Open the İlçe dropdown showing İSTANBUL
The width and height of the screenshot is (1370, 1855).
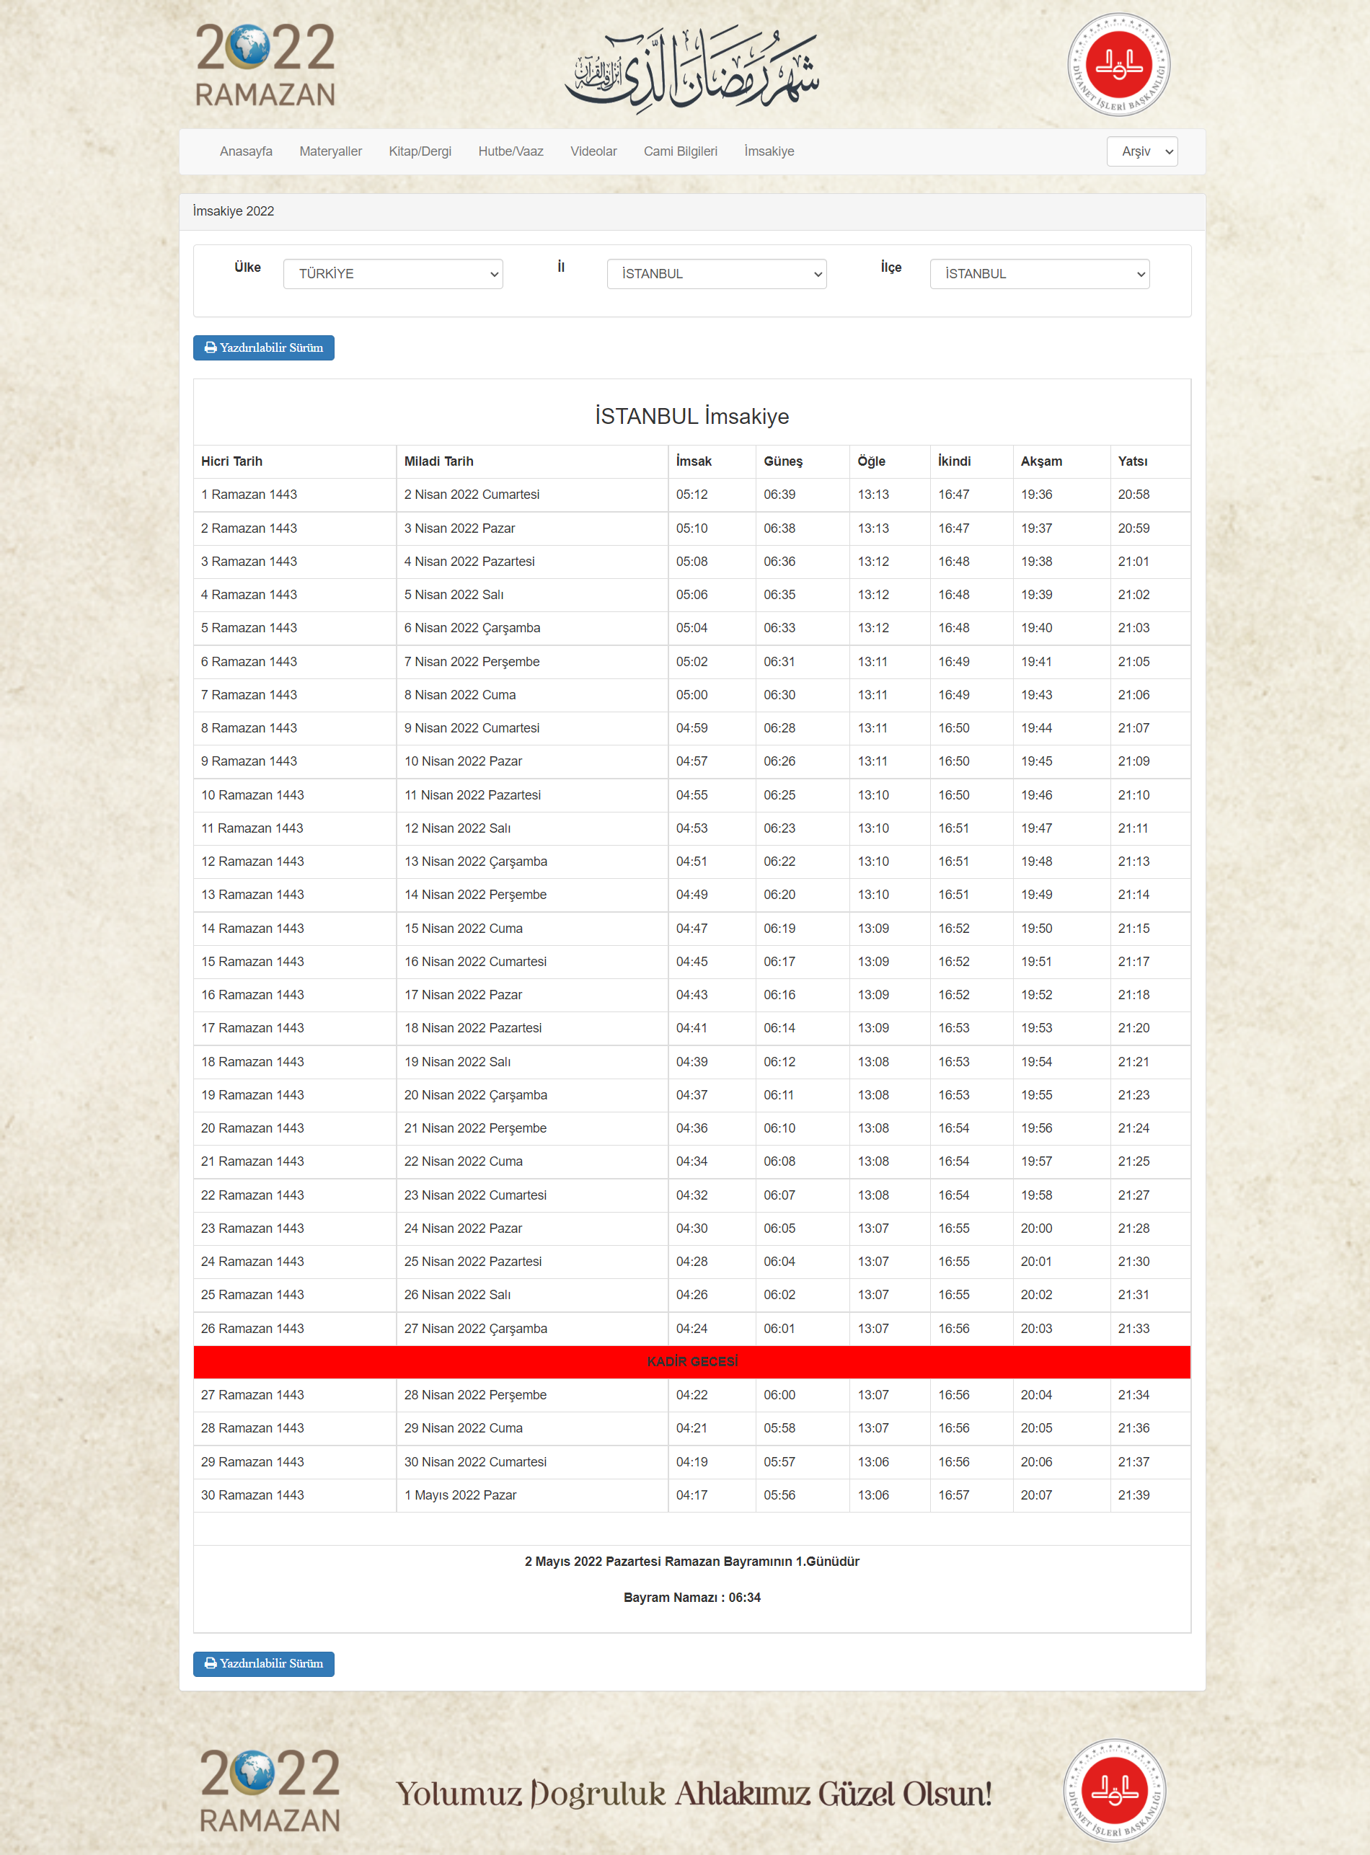pos(1040,274)
